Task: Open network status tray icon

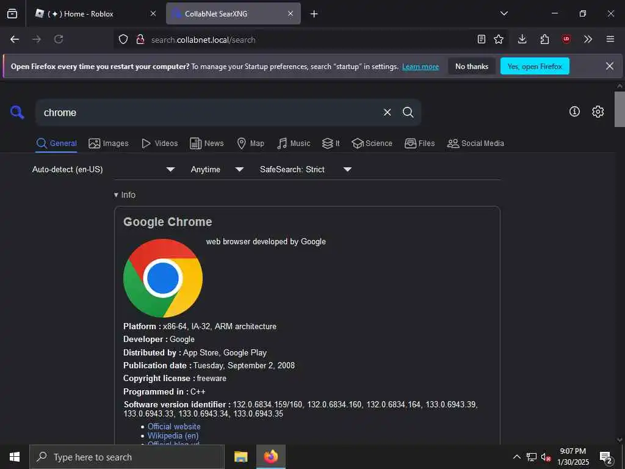Action: point(532,457)
